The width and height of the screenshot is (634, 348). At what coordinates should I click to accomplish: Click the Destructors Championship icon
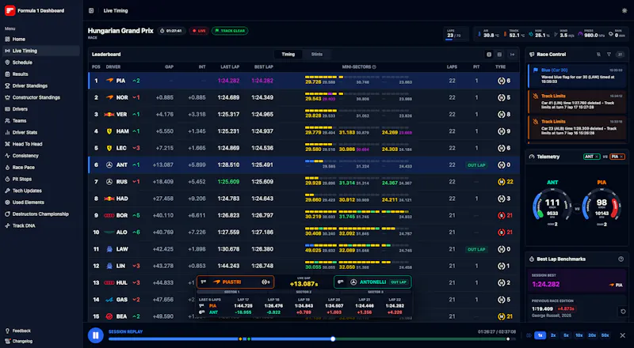[7, 214]
